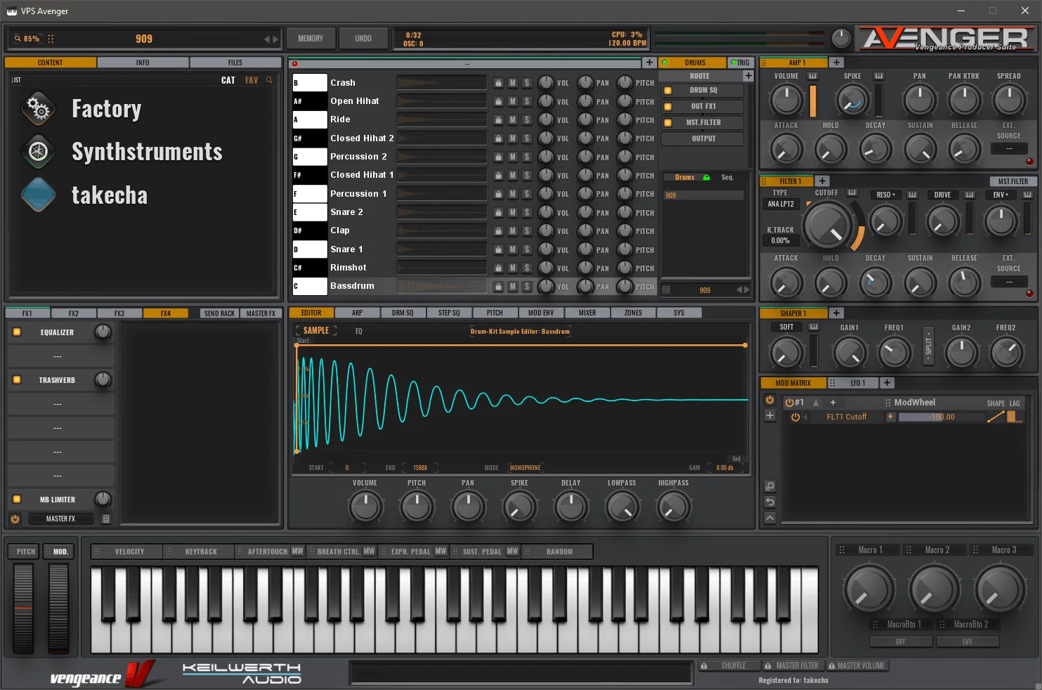This screenshot has width=1042, height=690.
Task: Open the DRM SQ tab
Action: pos(403,313)
